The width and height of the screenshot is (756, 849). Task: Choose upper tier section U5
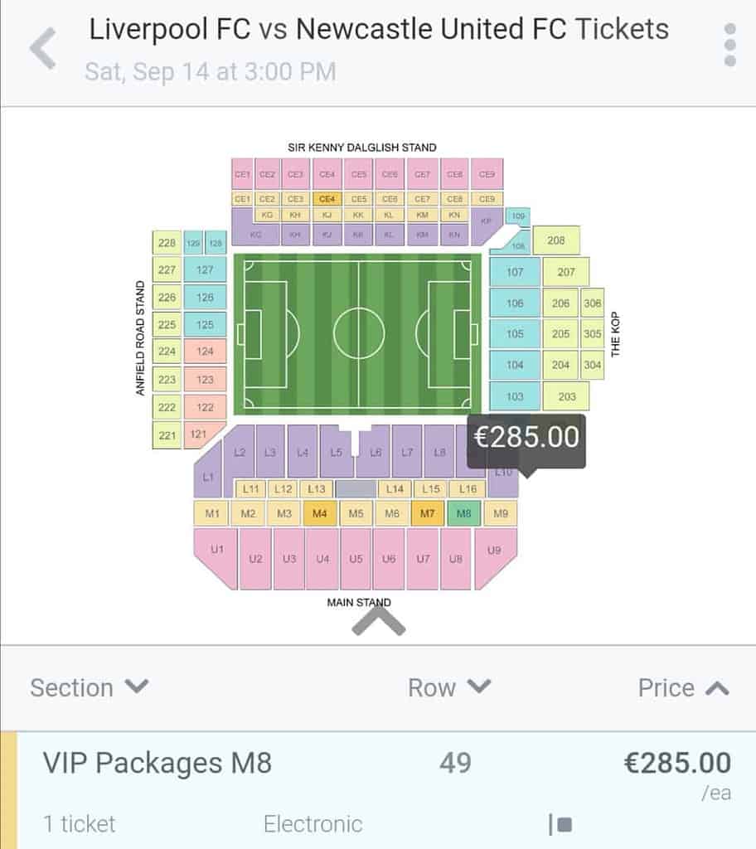point(356,559)
